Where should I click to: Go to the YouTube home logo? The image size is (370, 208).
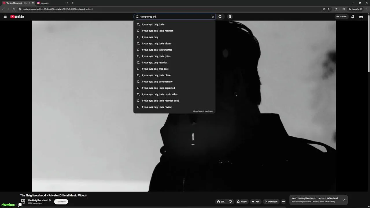(17, 17)
